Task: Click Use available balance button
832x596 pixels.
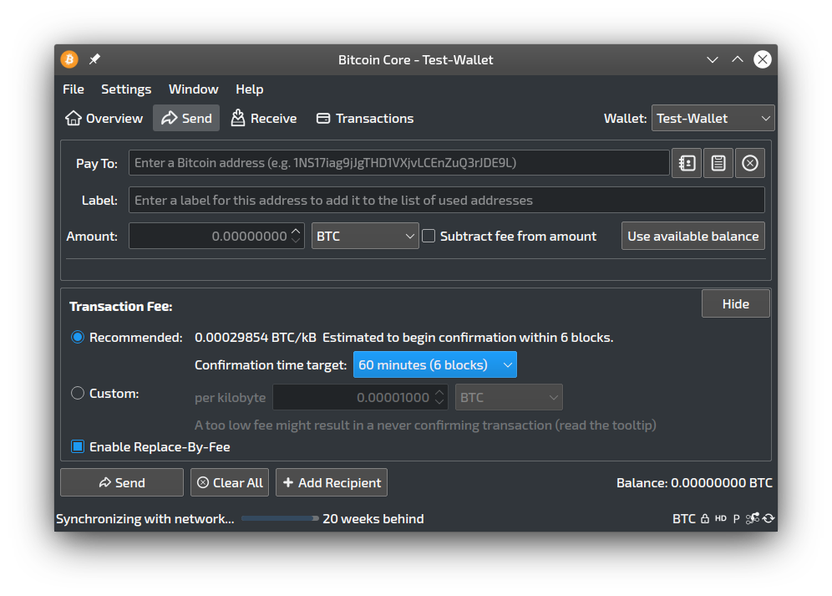Action: pos(693,236)
